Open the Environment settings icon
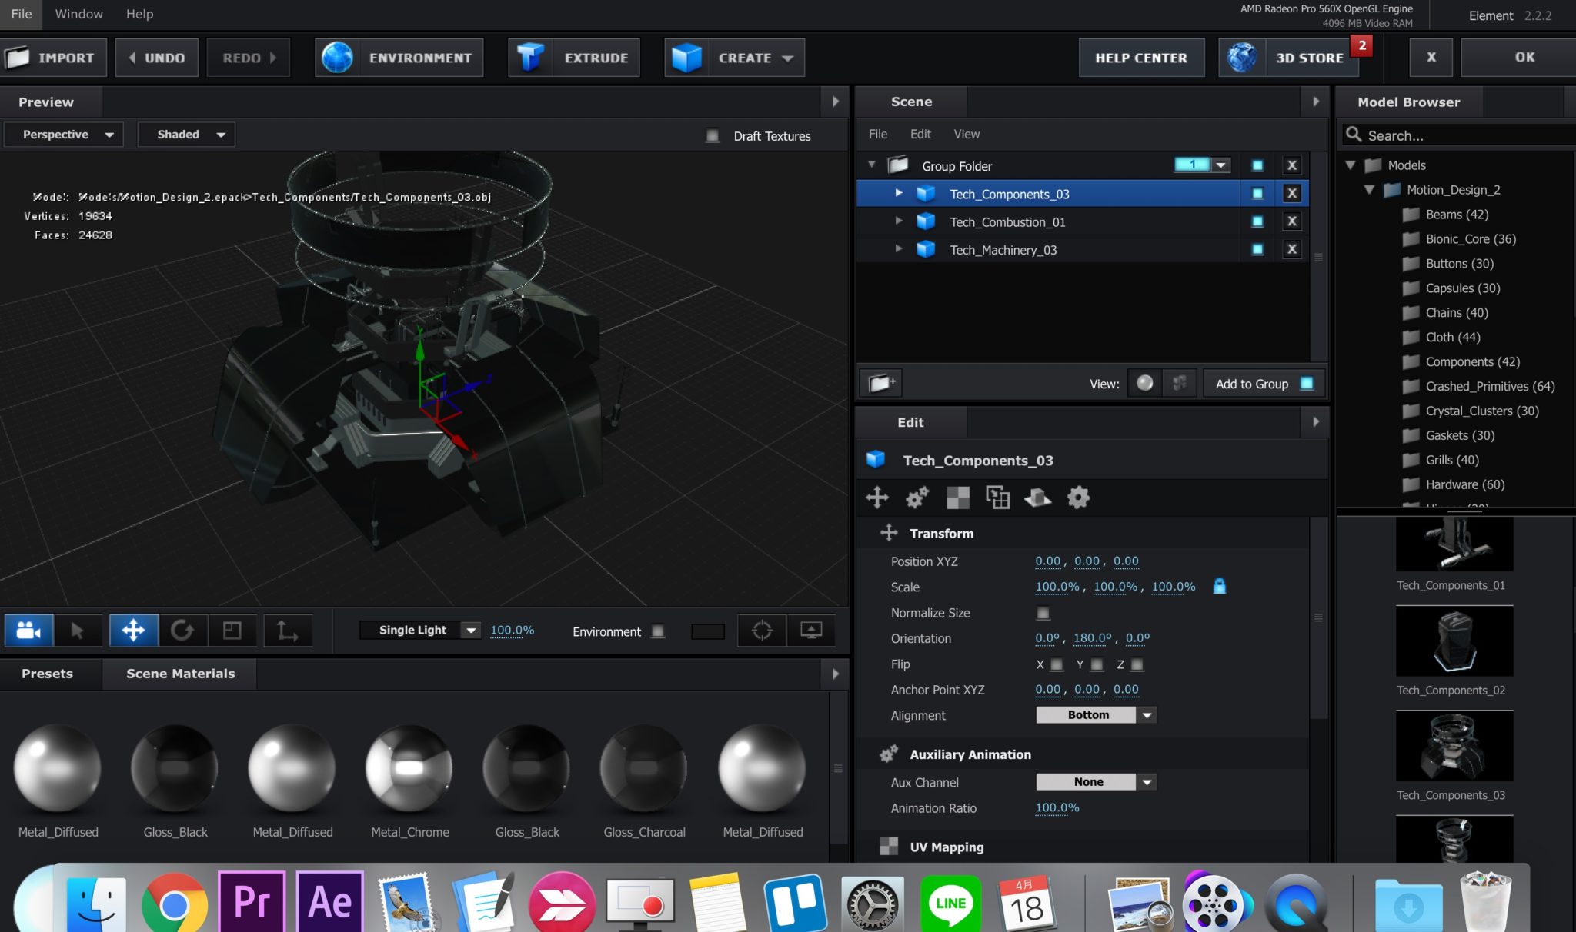 pyautogui.click(x=336, y=57)
